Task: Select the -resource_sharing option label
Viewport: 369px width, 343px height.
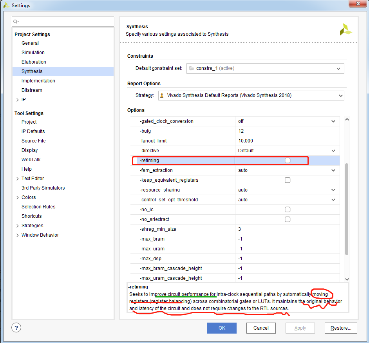Action: pos(159,190)
